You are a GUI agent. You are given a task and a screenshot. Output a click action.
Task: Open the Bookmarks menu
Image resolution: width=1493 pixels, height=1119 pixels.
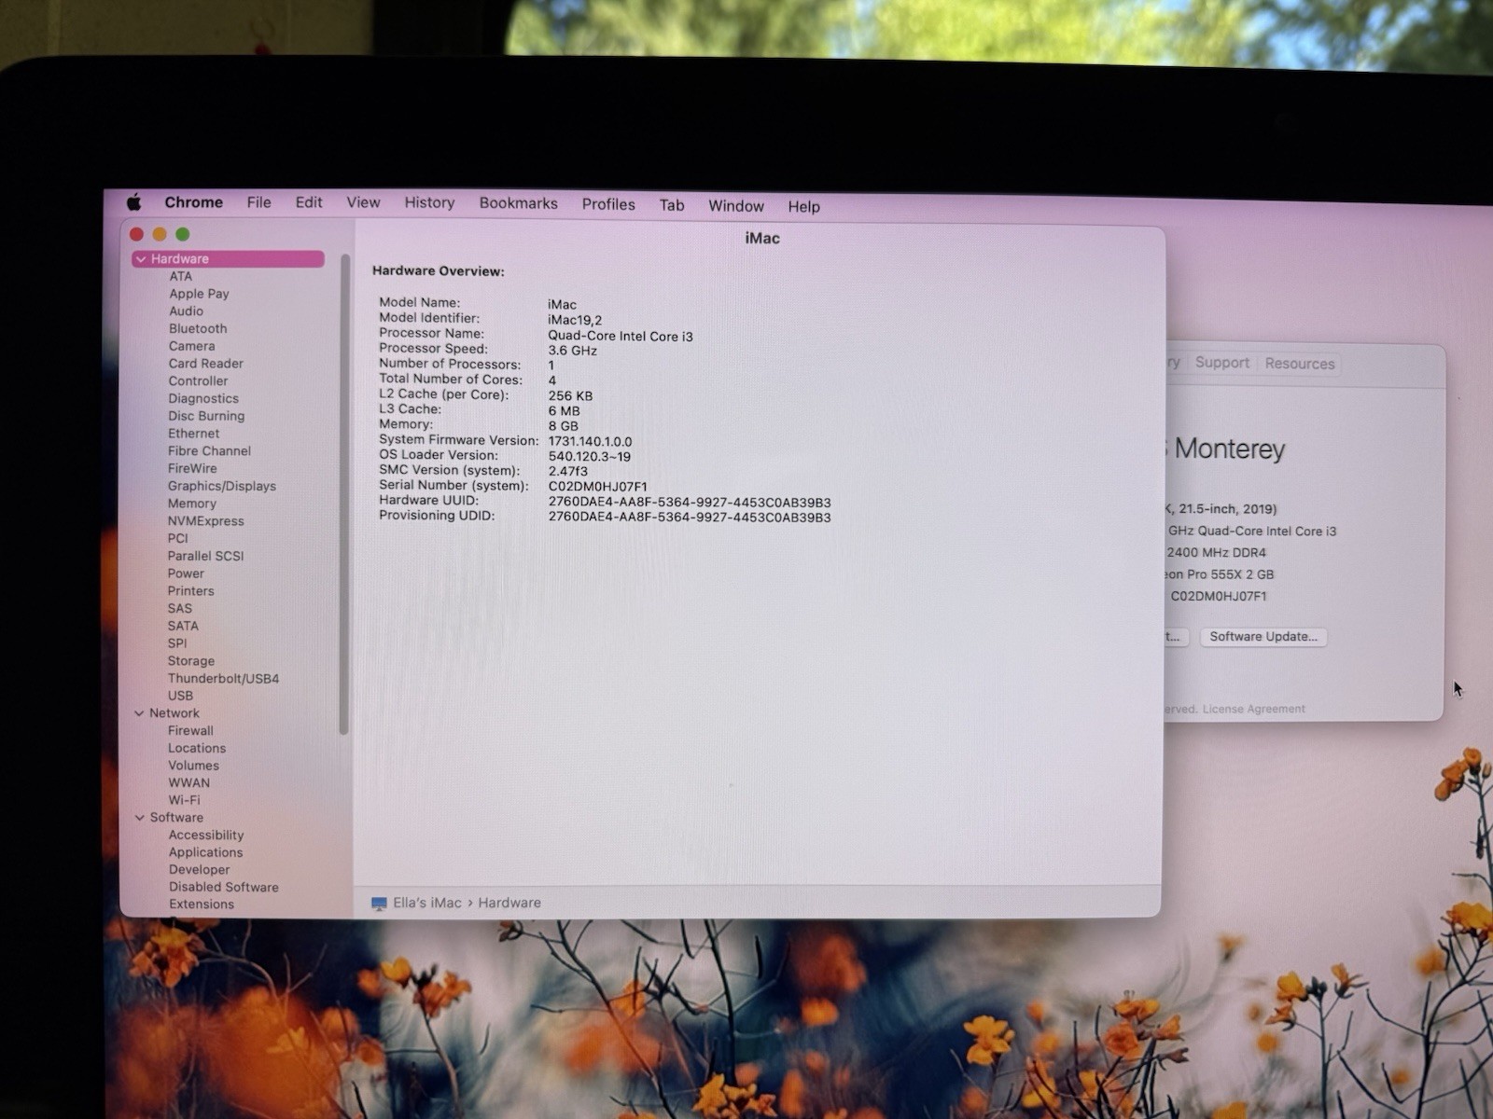tap(518, 203)
